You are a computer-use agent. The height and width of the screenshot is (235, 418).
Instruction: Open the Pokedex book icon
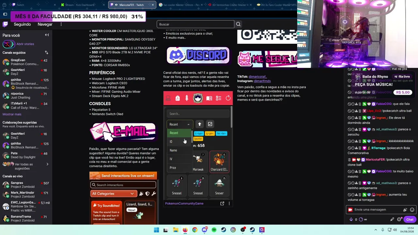209,98
